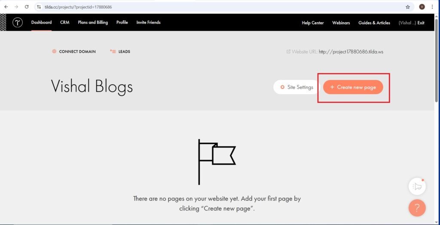Open the orange question mark help bubble
Screen dimensions: 440x225
[x=417, y=208]
